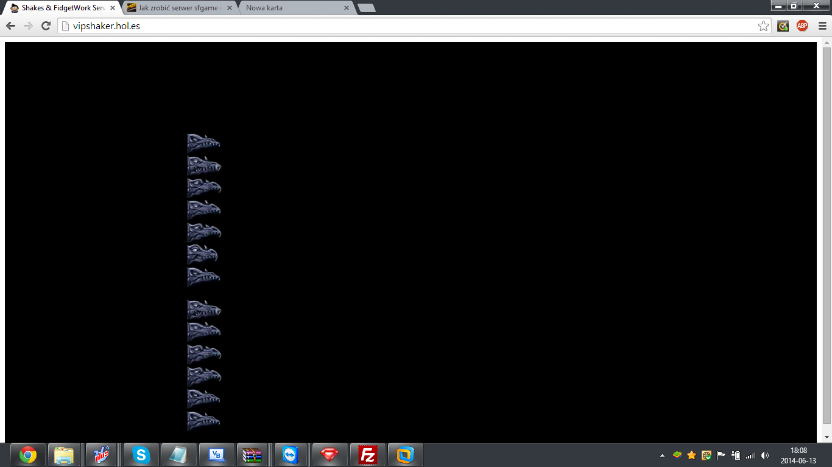Go back using the browser back arrow
Viewport: 832px width, 467px height.
click(x=10, y=26)
